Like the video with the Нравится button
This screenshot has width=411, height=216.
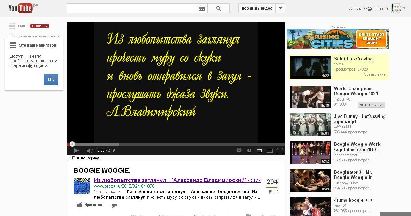click(90, 205)
